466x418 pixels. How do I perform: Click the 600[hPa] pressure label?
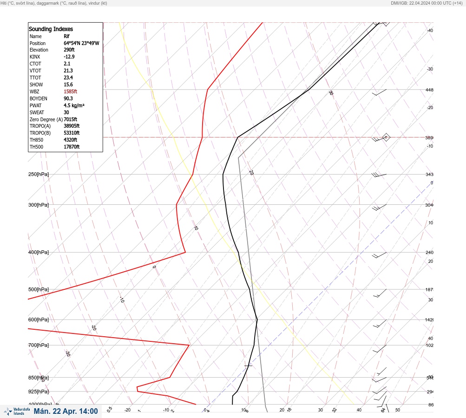pyautogui.click(x=39, y=320)
